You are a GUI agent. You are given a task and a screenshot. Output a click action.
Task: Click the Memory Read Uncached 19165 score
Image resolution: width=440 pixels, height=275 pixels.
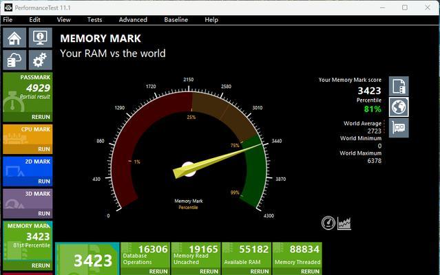(203, 249)
